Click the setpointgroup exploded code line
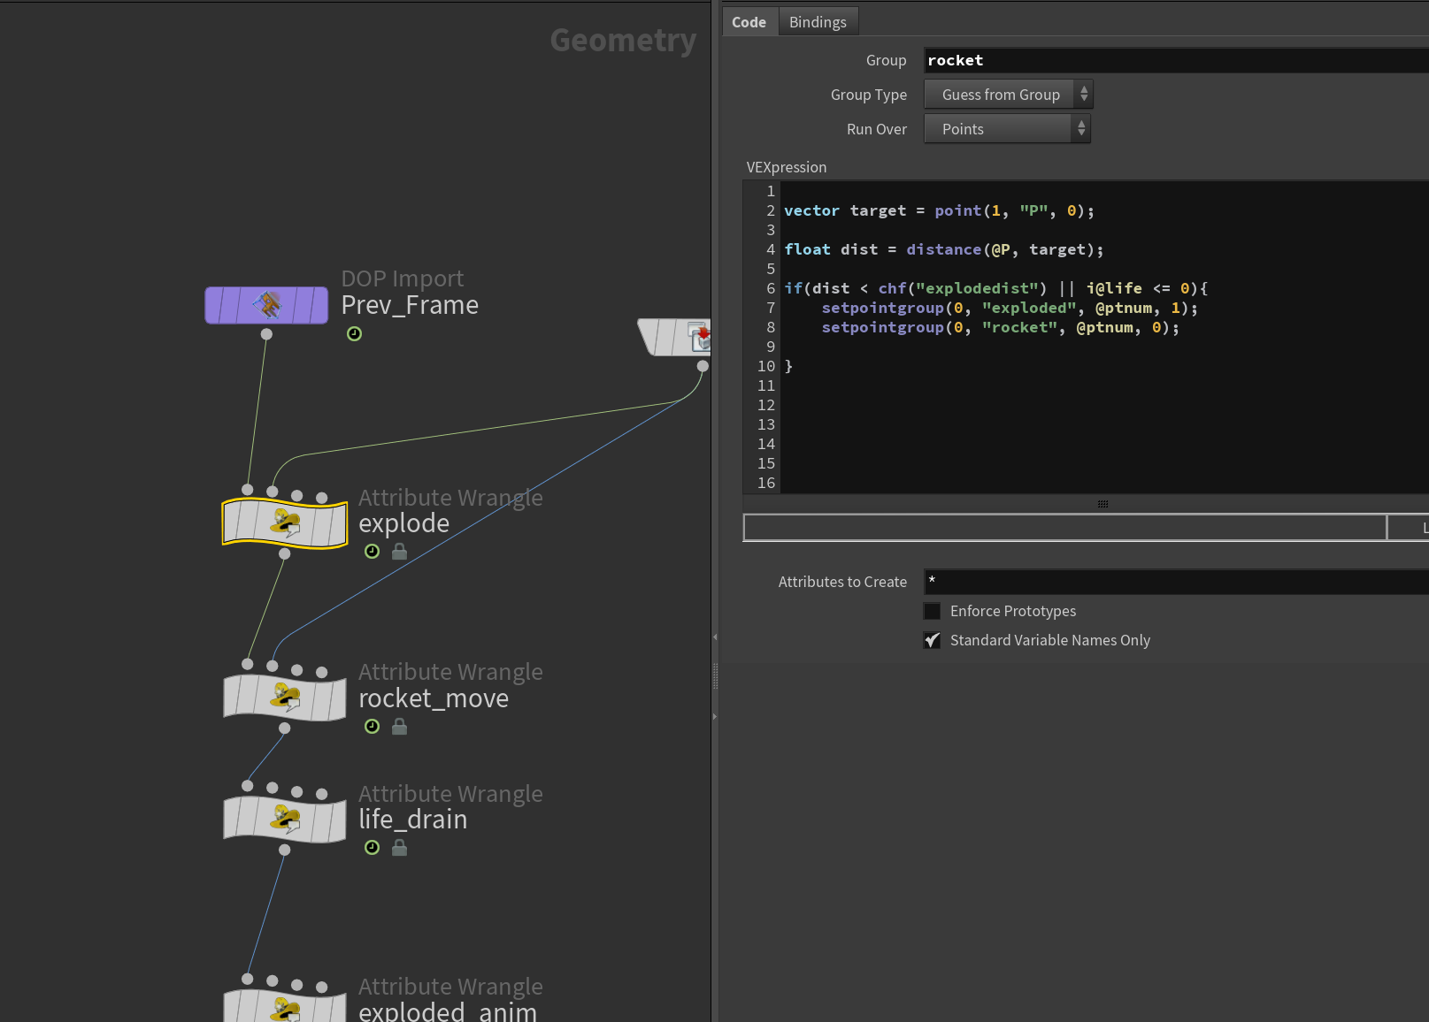The width and height of the screenshot is (1429, 1022). [1010, 308]
